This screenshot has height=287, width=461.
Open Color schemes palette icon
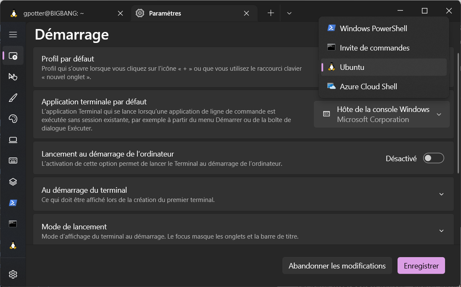[x=13, y=119]
